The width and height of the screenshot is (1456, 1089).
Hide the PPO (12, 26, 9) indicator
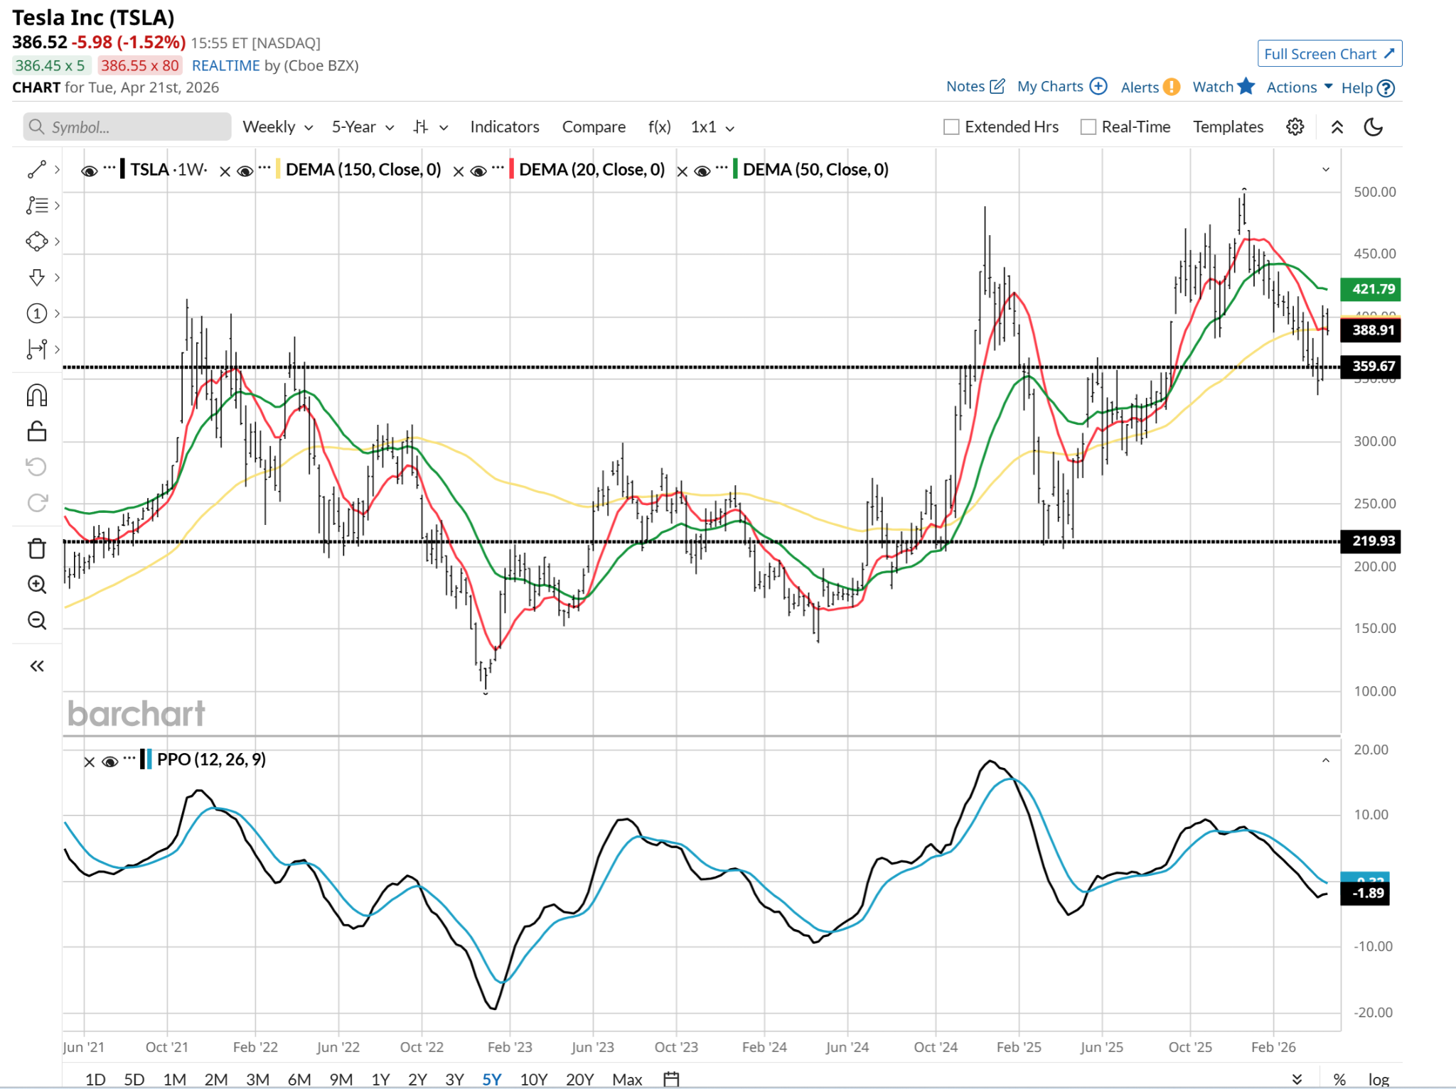point(109,762)
